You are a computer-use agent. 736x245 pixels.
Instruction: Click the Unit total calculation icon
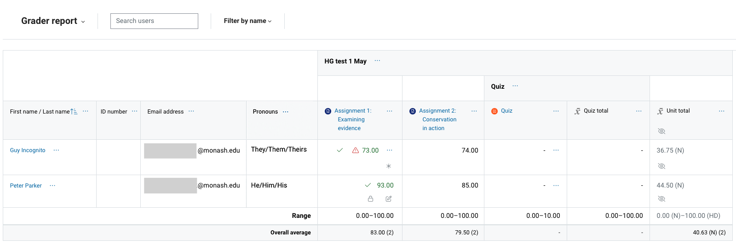[660, 111]
